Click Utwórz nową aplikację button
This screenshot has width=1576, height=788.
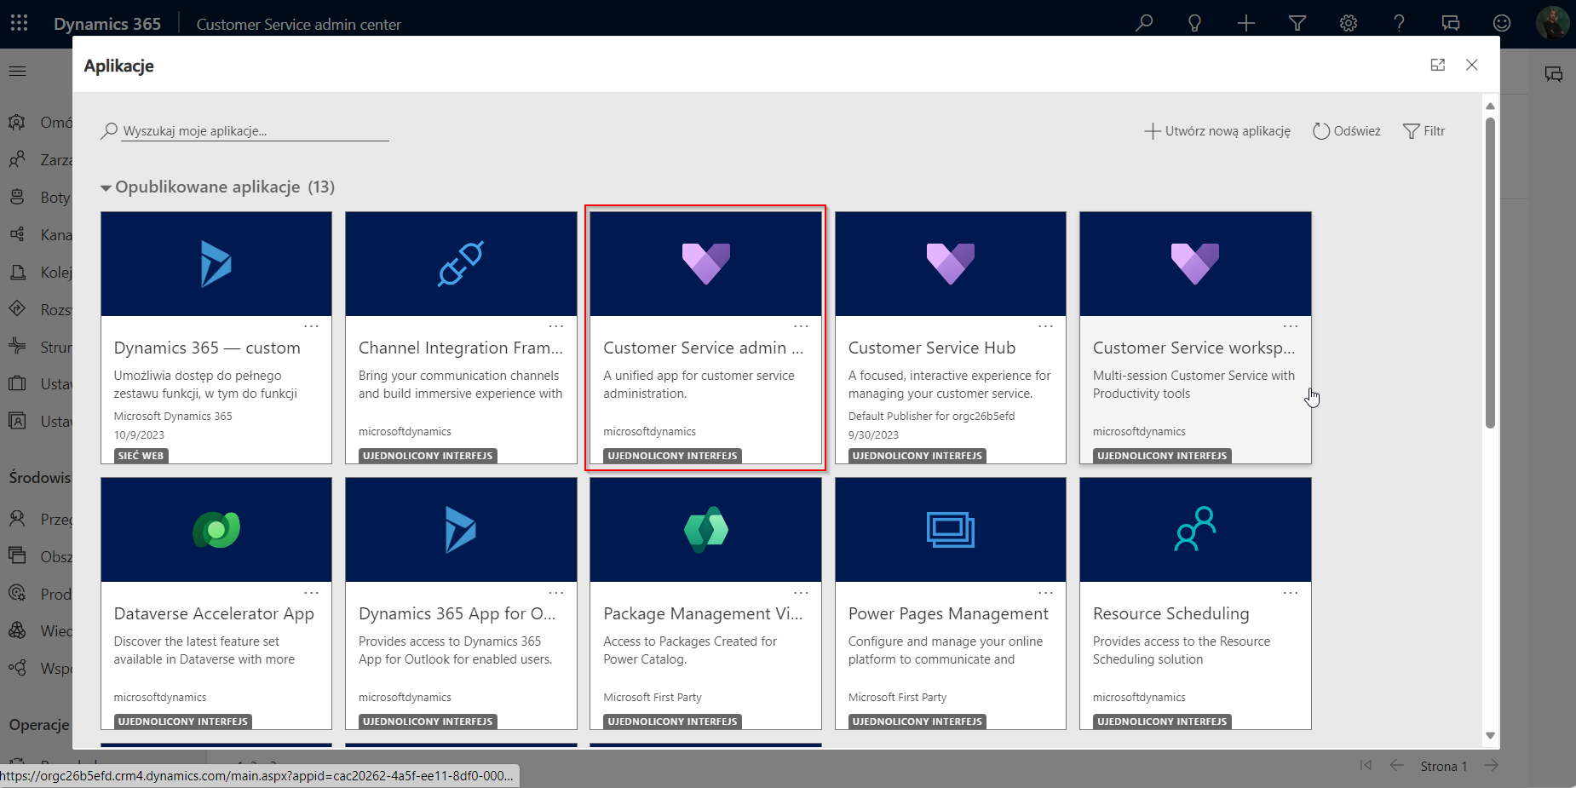(x=1217, y=131)
